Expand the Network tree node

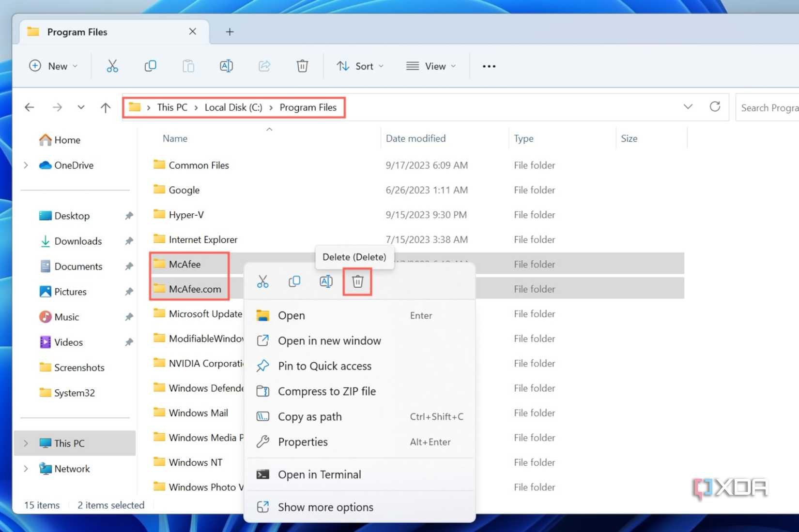26,469
